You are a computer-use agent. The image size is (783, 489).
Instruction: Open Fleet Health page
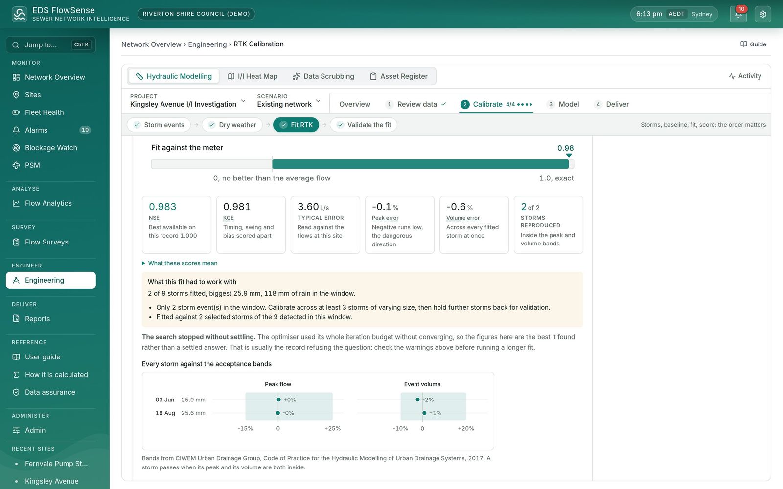pyautogui.click(x=51, y=112)
